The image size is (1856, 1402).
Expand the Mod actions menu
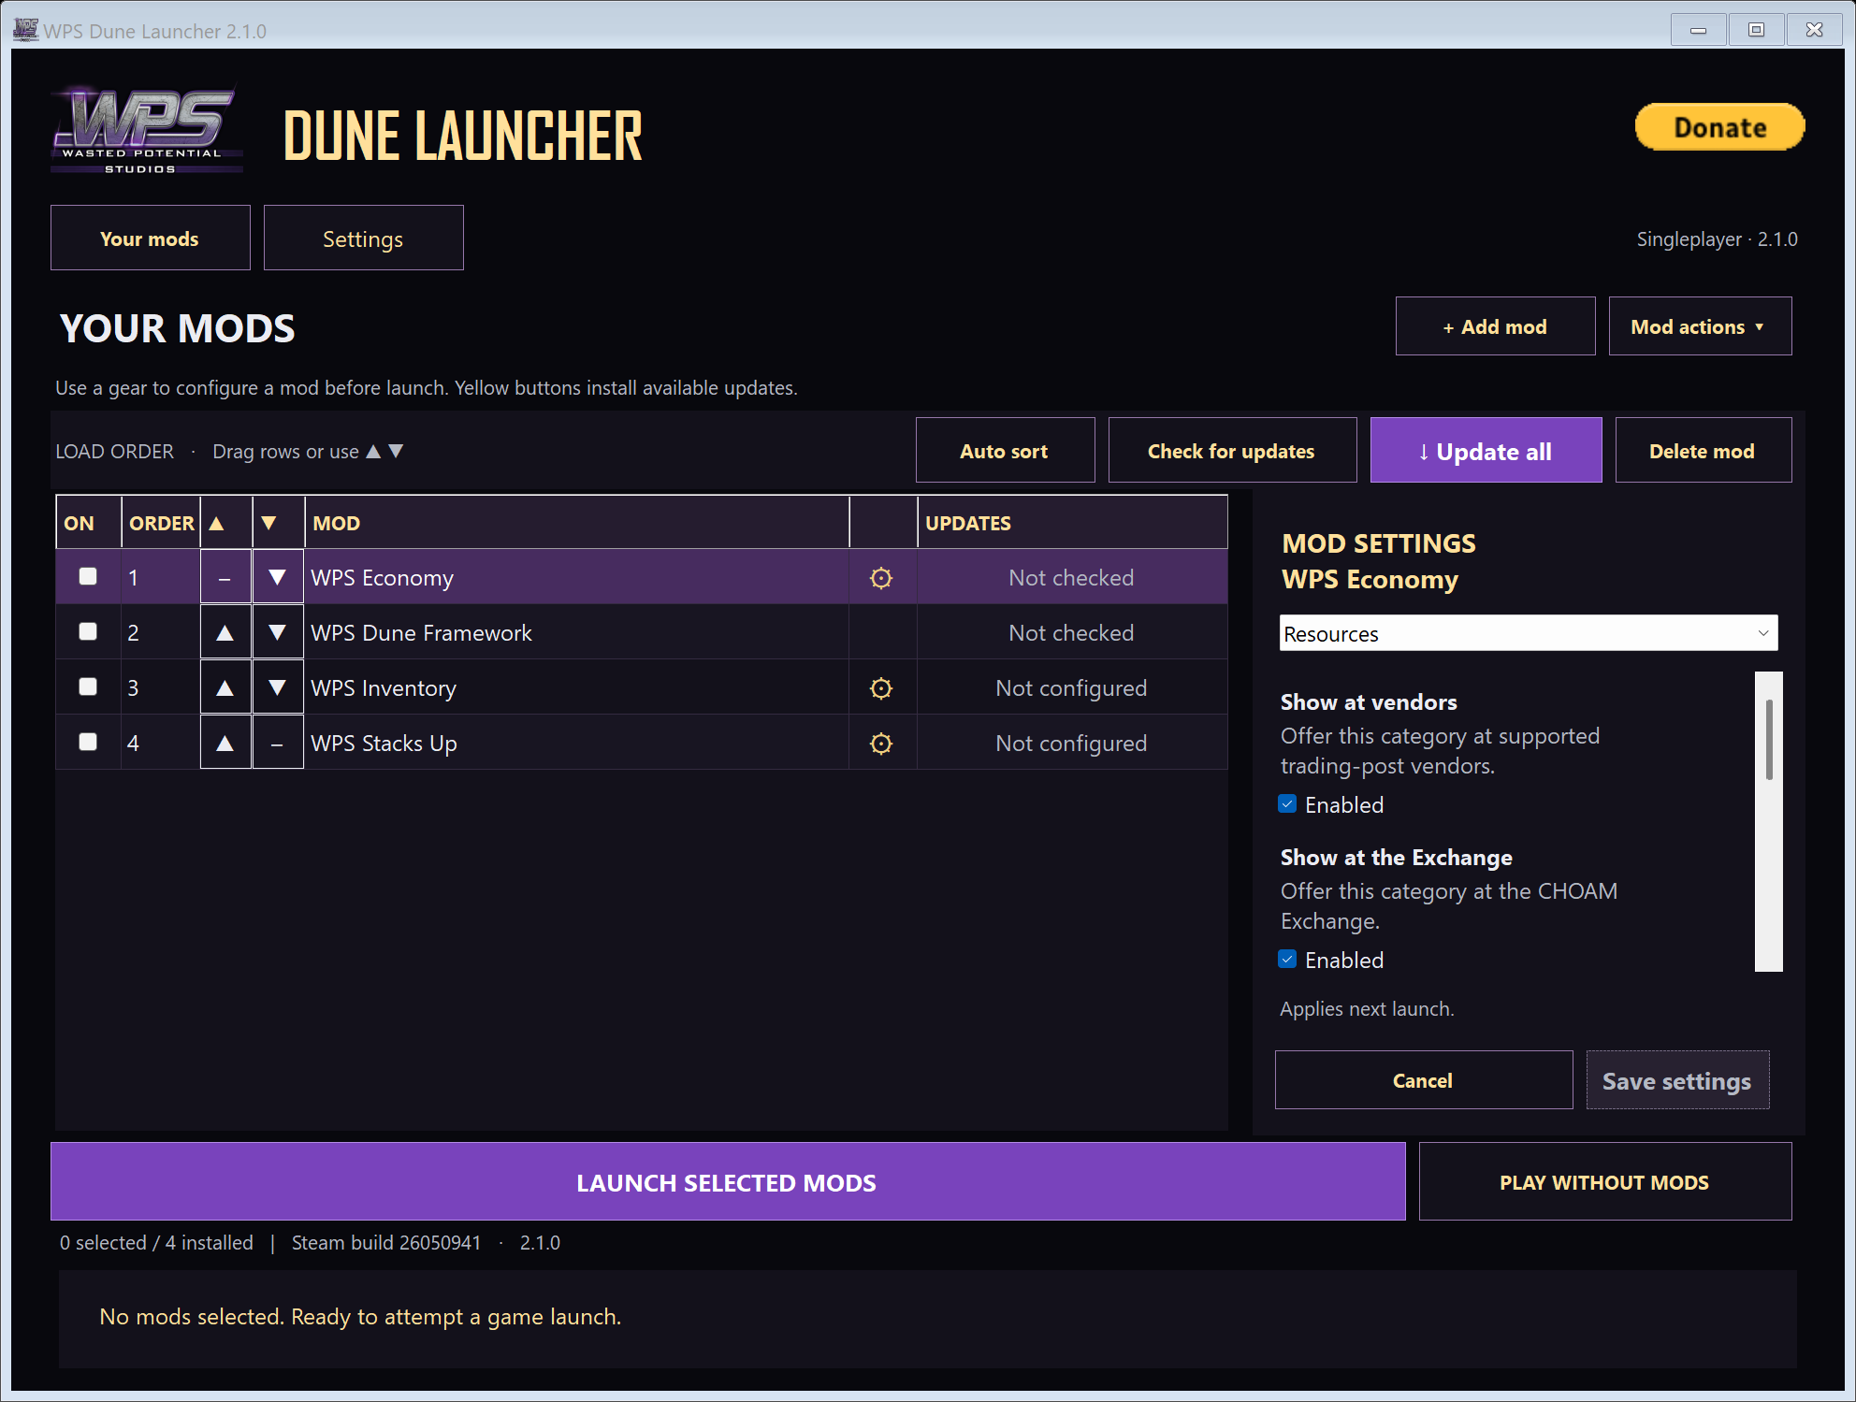(1700, 326)
